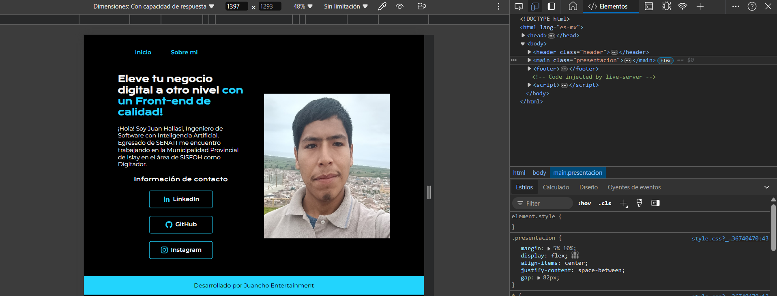The image size is (777, 296).
Task: Open the Network wifi icon panel
Action: click(683, 6)
